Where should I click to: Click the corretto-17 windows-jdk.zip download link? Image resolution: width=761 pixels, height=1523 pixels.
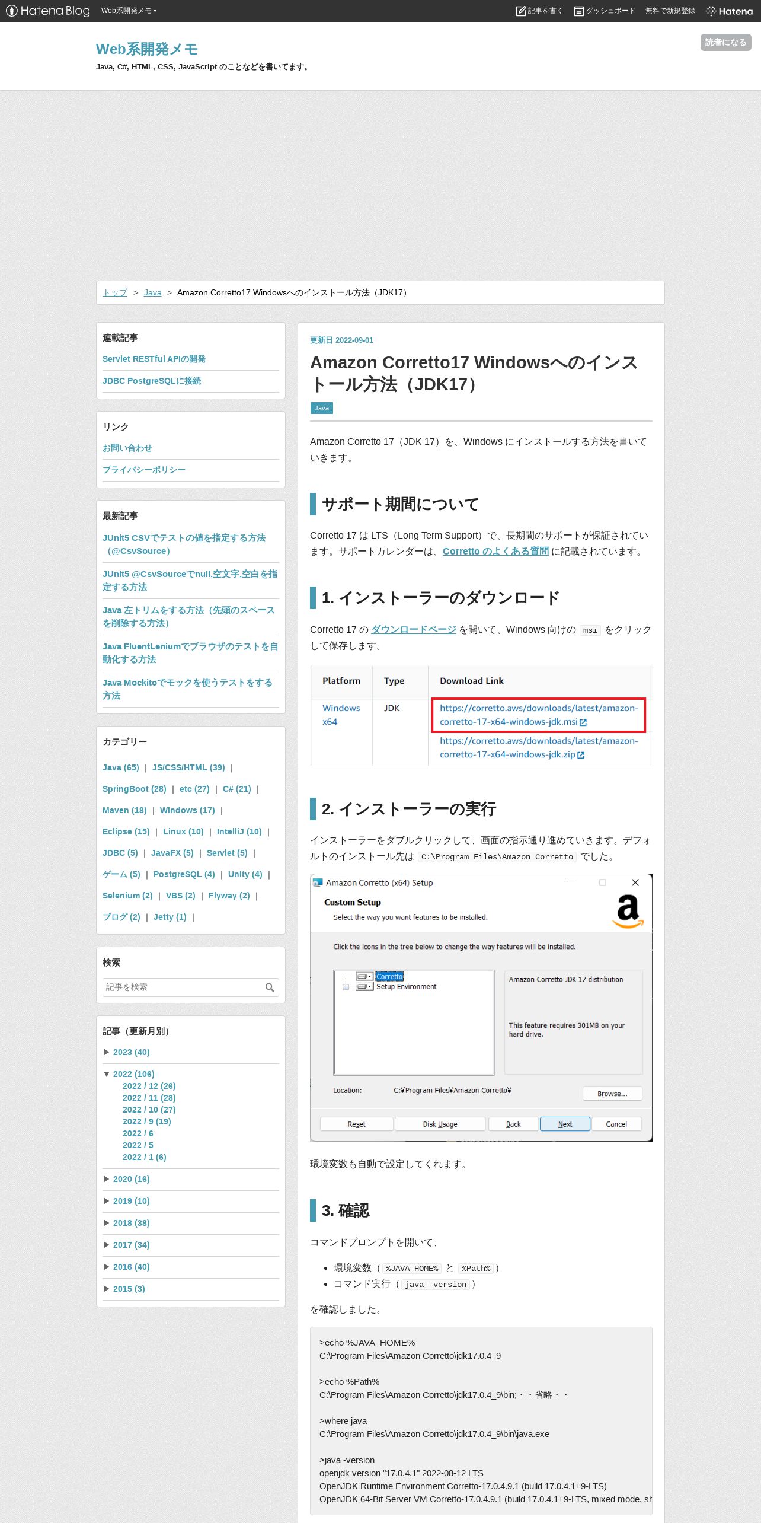tap(539, 747)
